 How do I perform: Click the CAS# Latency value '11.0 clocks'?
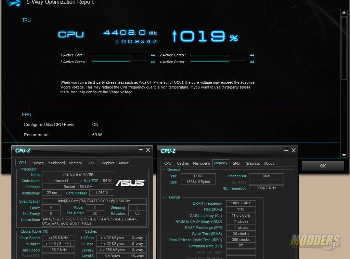241,215
